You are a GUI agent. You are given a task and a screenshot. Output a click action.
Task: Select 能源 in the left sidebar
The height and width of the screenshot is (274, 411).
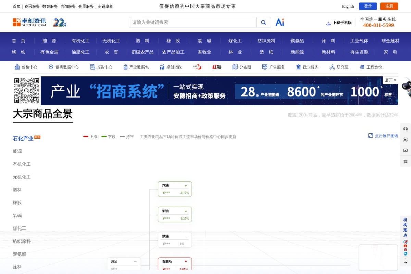[17, 151]
